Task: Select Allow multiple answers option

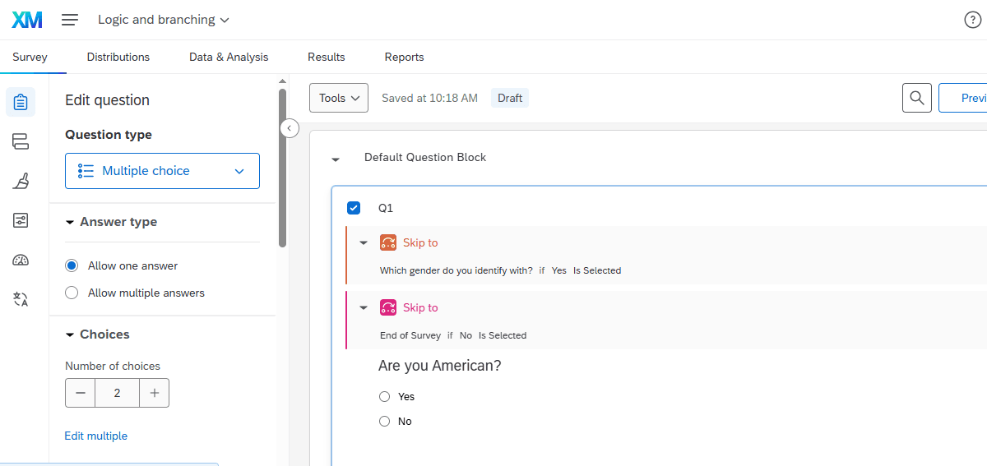Action: pyautogui.click(x=72, y=293)
